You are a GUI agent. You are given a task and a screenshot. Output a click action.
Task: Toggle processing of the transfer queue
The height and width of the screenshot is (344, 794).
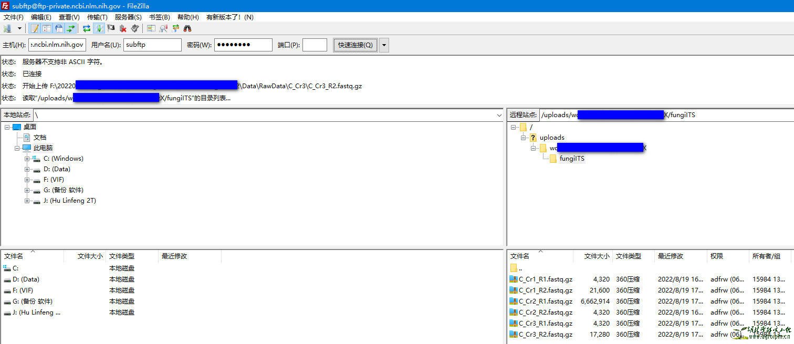[99, 28]
